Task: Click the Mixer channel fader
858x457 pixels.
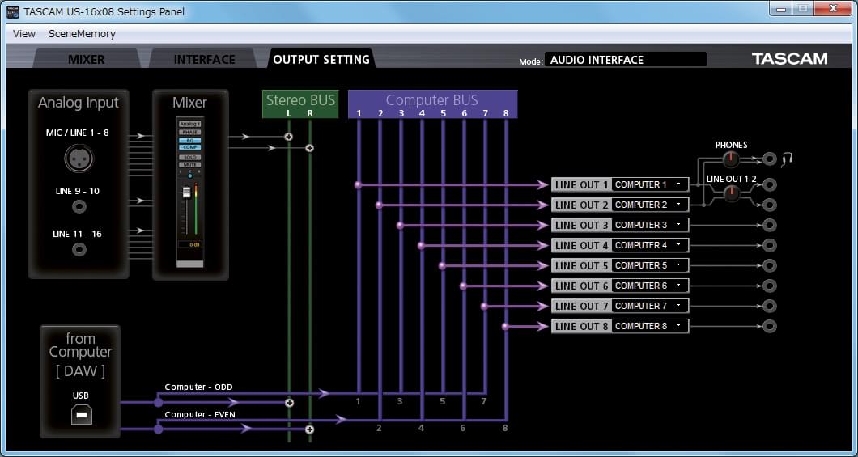Action: click(x=186, y=192)
